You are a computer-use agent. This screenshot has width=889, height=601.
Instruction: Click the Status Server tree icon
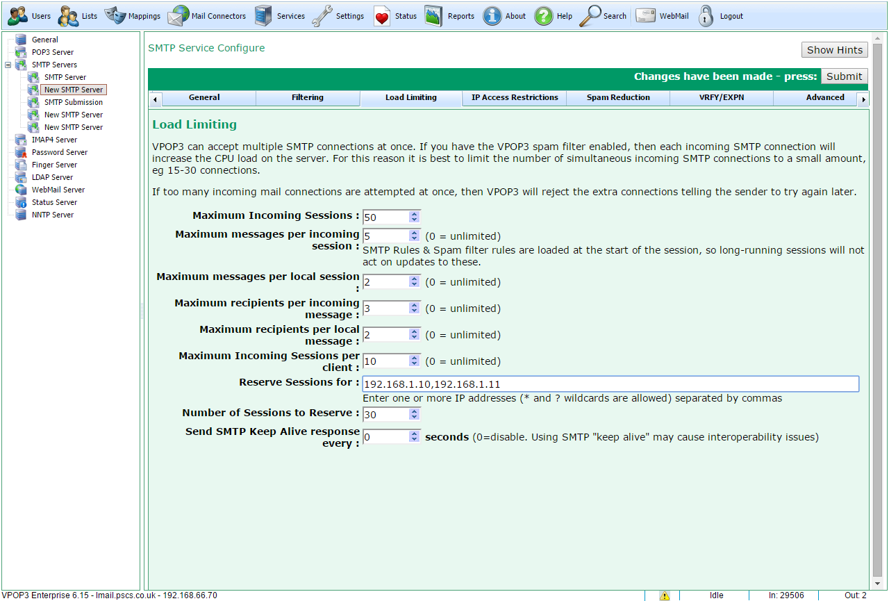click(21, 202)
